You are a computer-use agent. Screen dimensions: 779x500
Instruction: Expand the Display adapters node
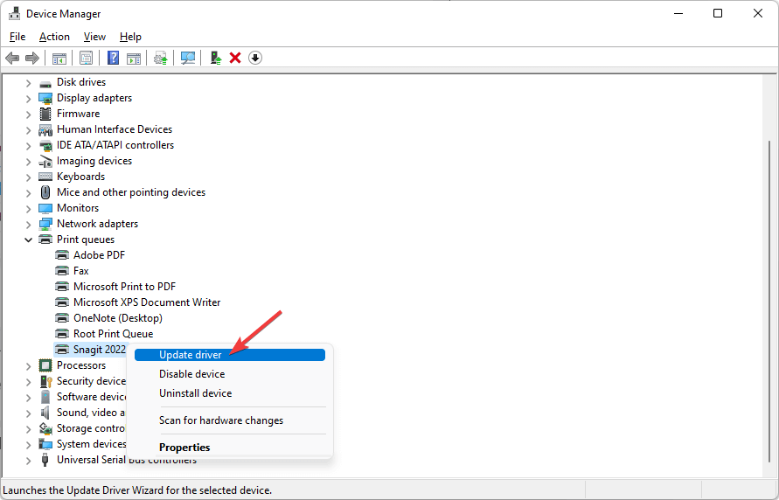click(x=28, y=99)
